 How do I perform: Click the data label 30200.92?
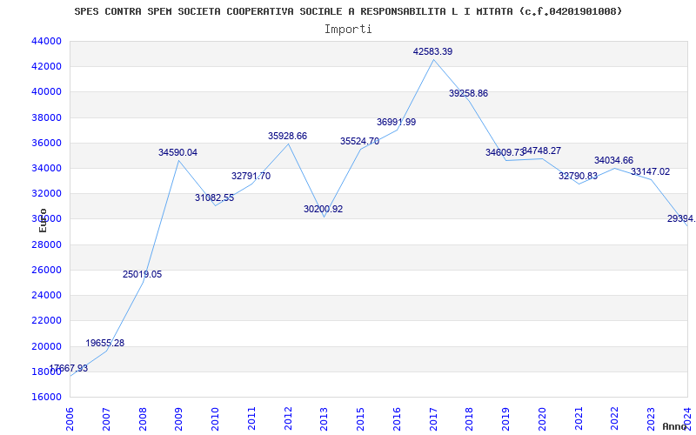click(323, 209)
